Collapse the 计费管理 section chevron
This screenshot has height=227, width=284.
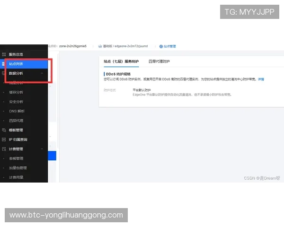click(42, 149)
